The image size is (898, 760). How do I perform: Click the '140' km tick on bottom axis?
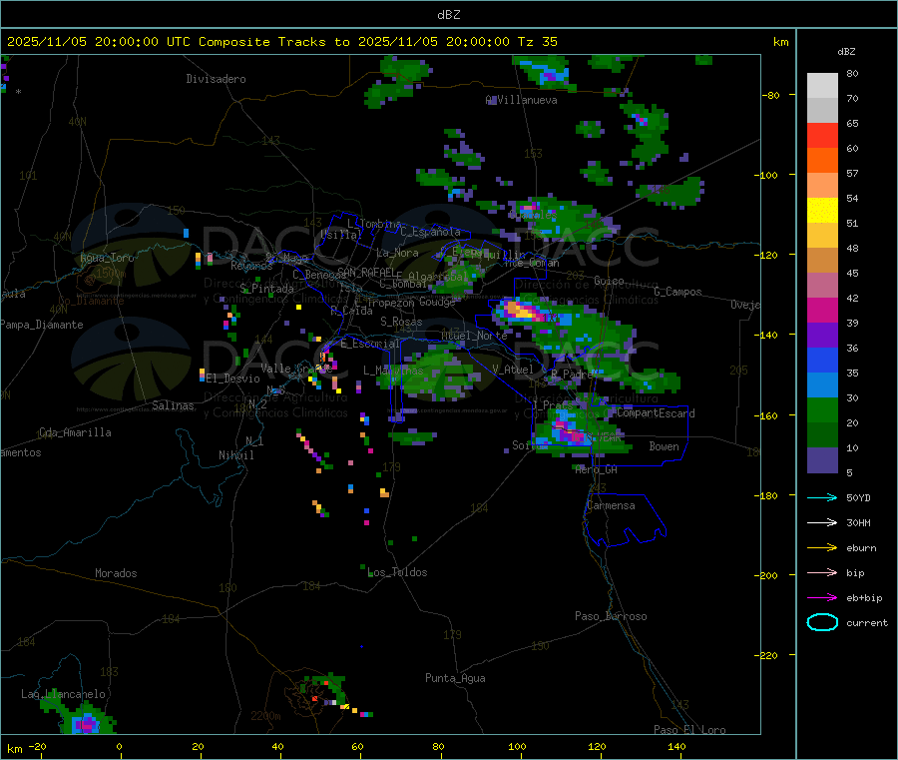coord(676,746)
